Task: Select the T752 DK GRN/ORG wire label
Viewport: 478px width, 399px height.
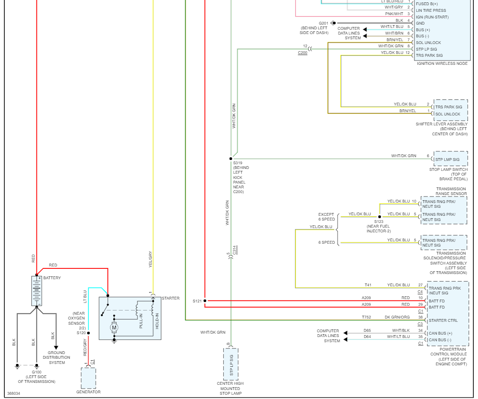Action: pos(386,317)
